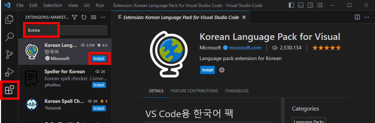Viewport: 375px width, 123px height.
Task: Select Speller for Korean list item
Action: coord(65,78)
